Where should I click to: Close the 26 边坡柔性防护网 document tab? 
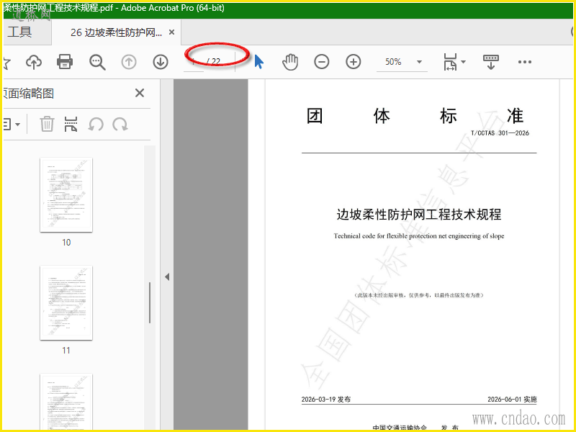click(x=171, y=32)
